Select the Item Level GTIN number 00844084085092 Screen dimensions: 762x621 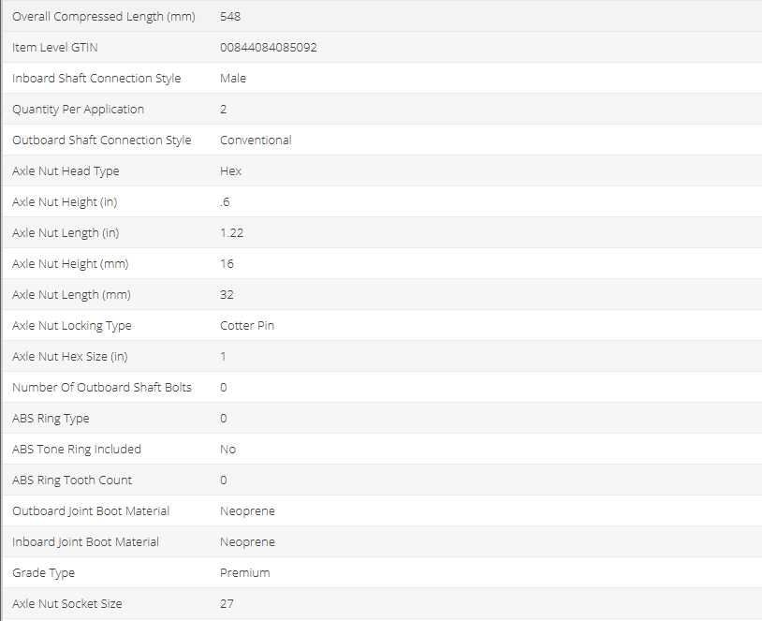268,48
